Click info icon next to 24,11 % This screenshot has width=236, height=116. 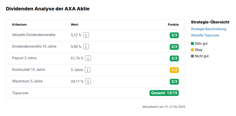click(x=88, y=81)
